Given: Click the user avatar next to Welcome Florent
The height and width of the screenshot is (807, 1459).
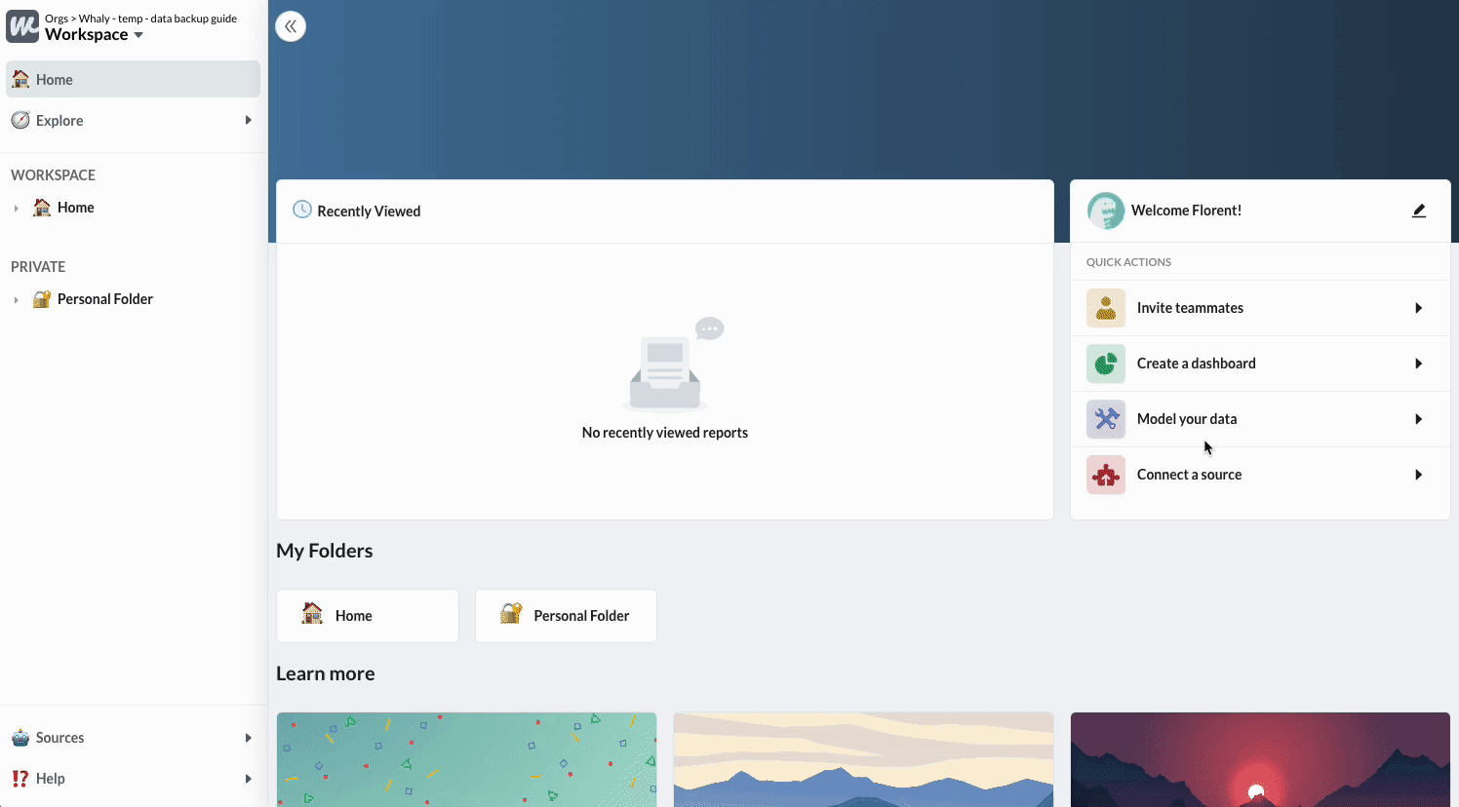Looking at the screenshot, I should coord(1105,211).
